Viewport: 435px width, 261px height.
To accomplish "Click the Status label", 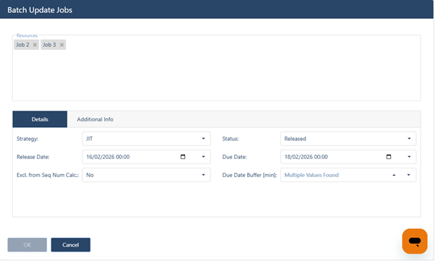I will pyautogui.click(x=231, y=139).
